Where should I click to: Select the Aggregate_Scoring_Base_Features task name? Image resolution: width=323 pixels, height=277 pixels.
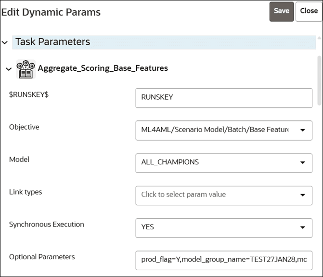(x=103, y=68)
